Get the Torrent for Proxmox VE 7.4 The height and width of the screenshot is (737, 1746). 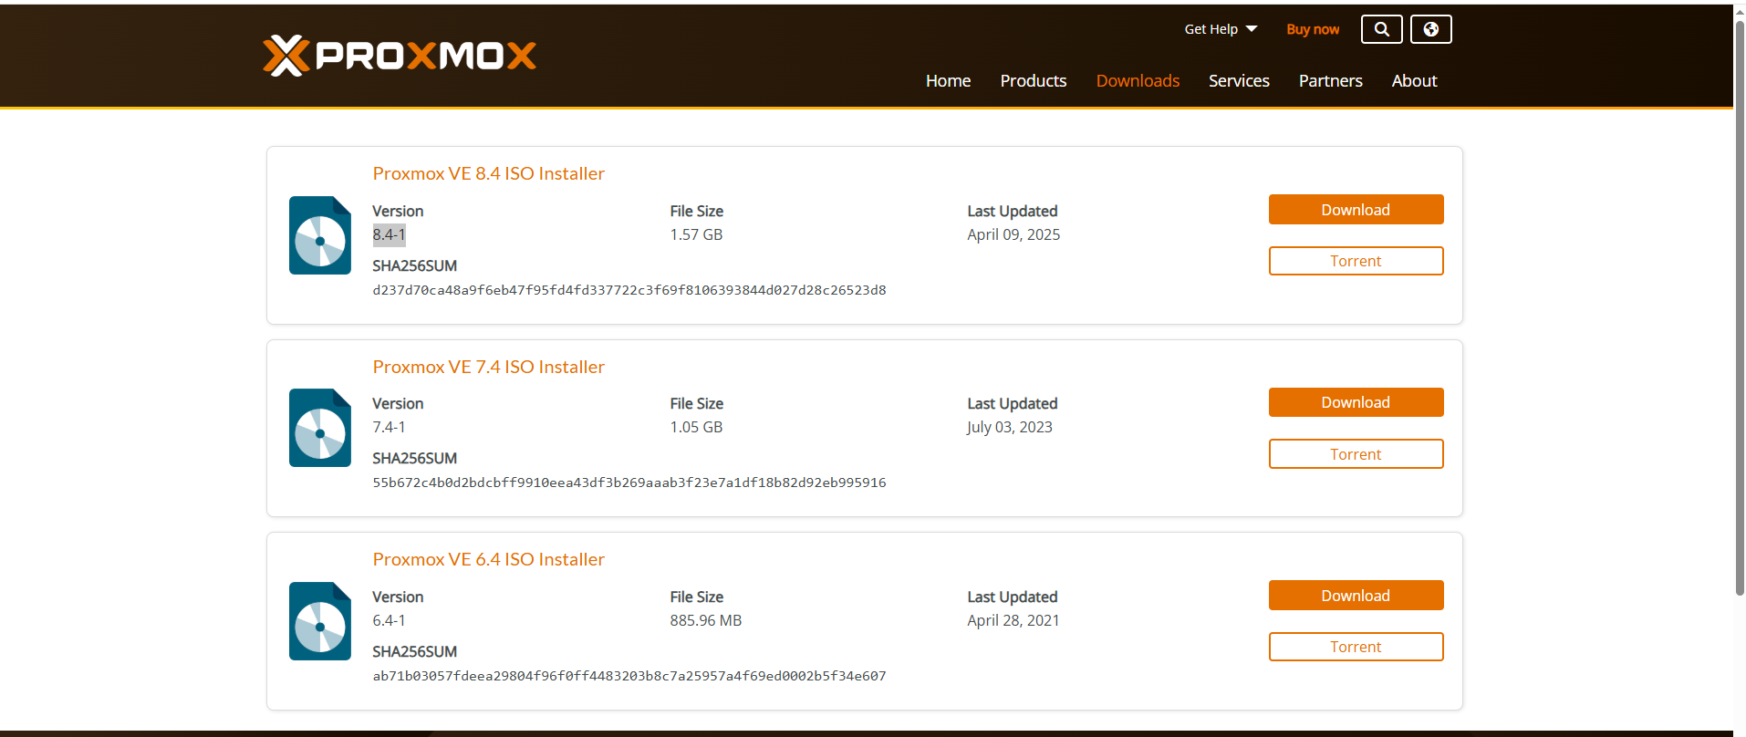1356,454
